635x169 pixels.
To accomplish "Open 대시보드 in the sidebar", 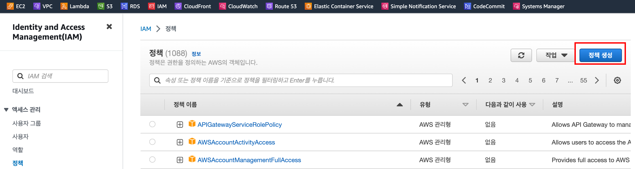I will pyautogui.click(x=23, y=91).
